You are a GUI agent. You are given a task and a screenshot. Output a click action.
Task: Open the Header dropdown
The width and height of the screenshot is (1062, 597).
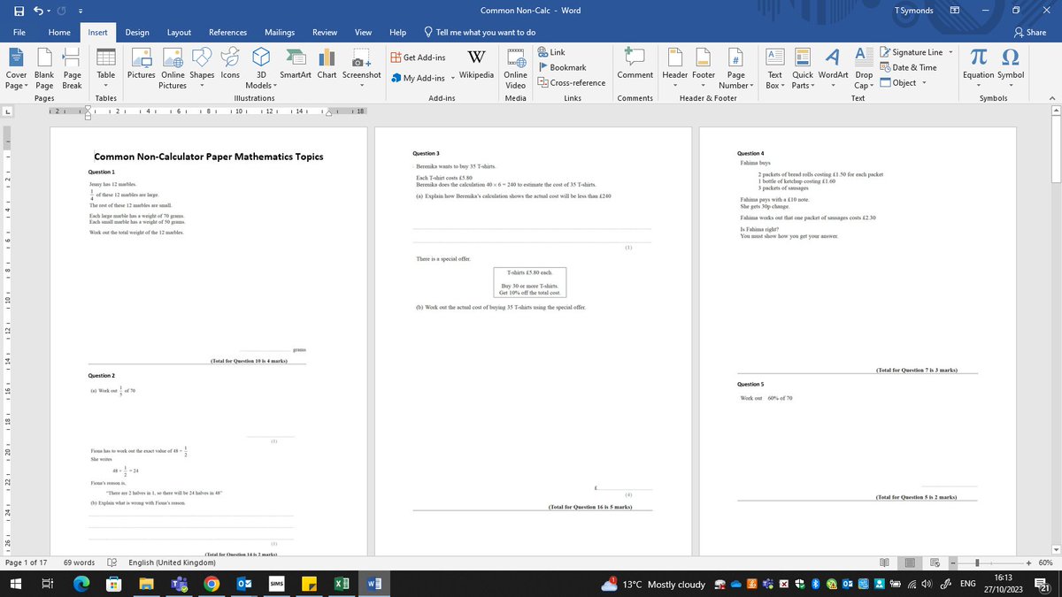tap(675, 69)
